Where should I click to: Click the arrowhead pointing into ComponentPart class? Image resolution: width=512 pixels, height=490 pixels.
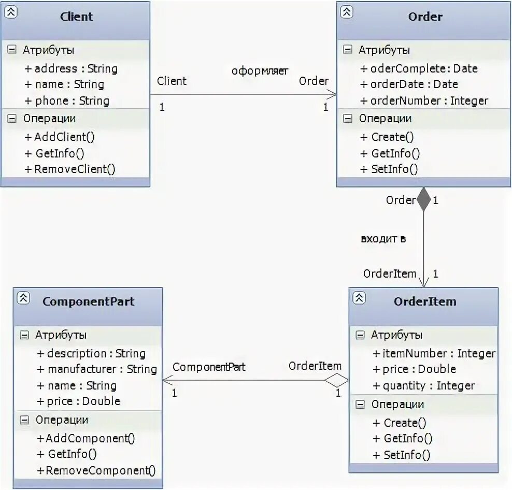click(x=167, y=380)
